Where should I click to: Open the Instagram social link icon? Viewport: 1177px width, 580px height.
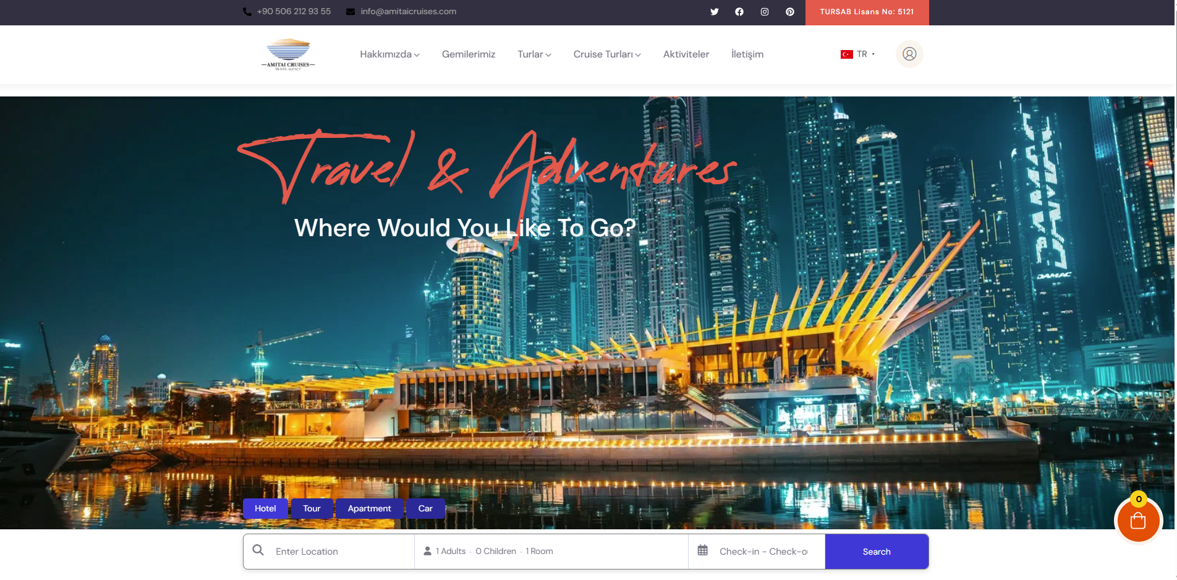765,12
